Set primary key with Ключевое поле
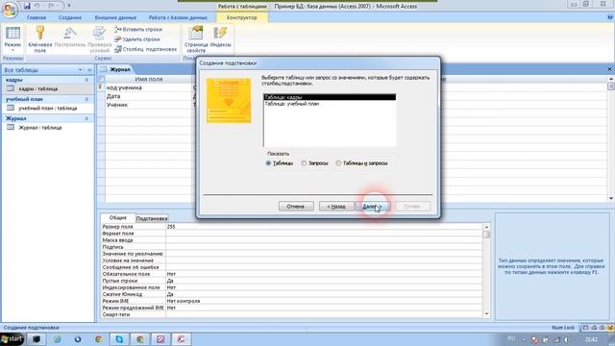This screenshot has height=346, width=615. [40, 39]
